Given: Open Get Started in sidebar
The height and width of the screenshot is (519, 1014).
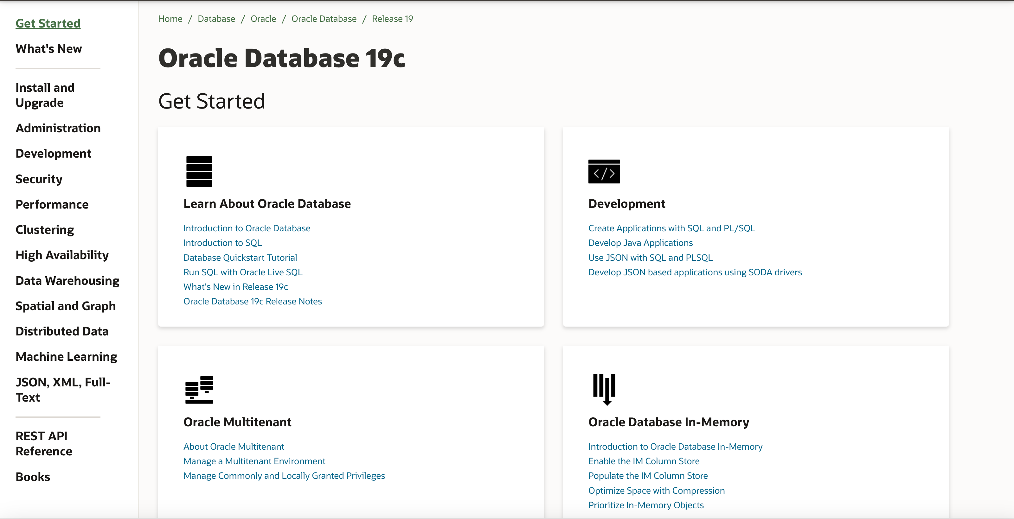Looking at the screenshot, I should pyautogui.click(x=48, y=23).
